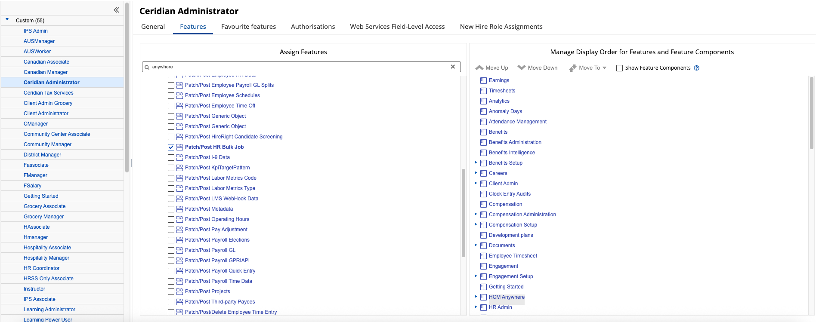Expand the Client Admin feature

[x=476, y=183]
